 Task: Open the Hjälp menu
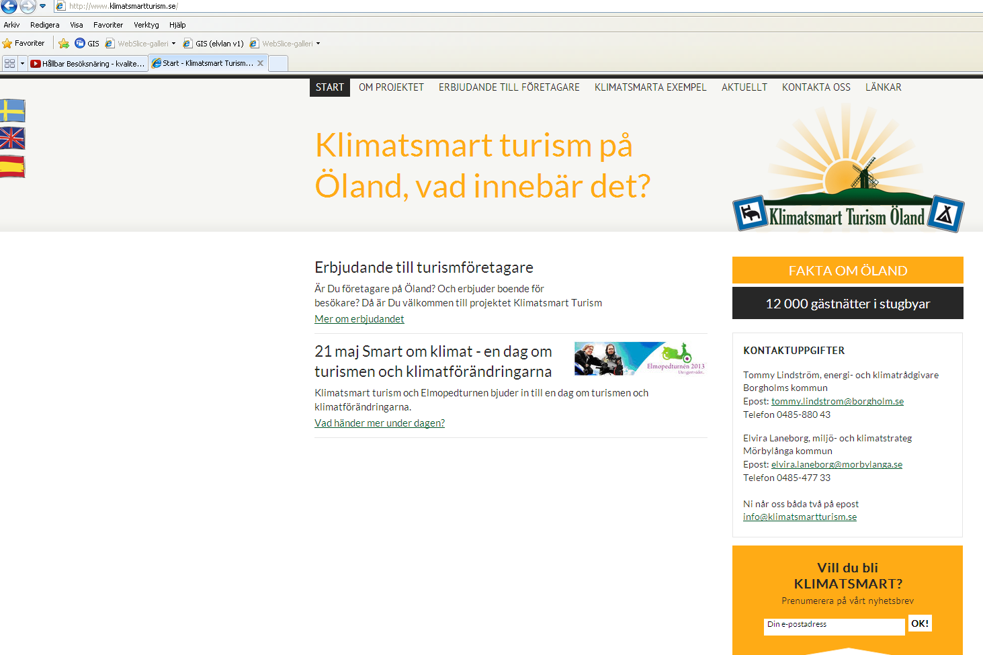tap(177, 25)
